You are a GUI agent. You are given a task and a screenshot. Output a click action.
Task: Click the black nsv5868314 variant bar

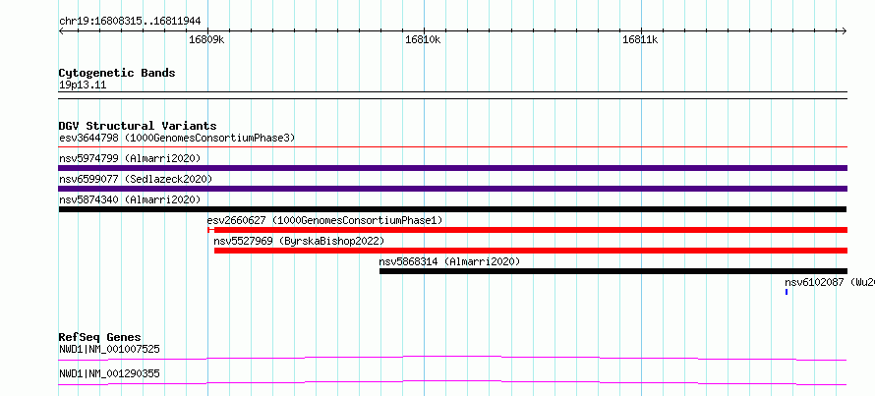(x=613, y=271)
